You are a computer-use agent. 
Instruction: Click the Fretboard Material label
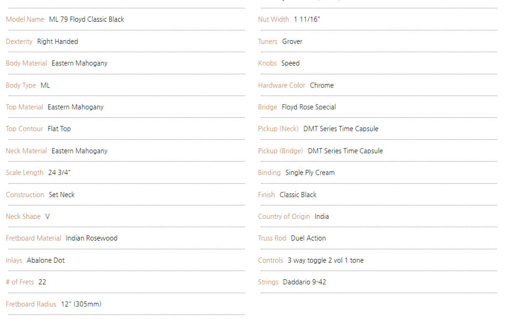point(34,238)
